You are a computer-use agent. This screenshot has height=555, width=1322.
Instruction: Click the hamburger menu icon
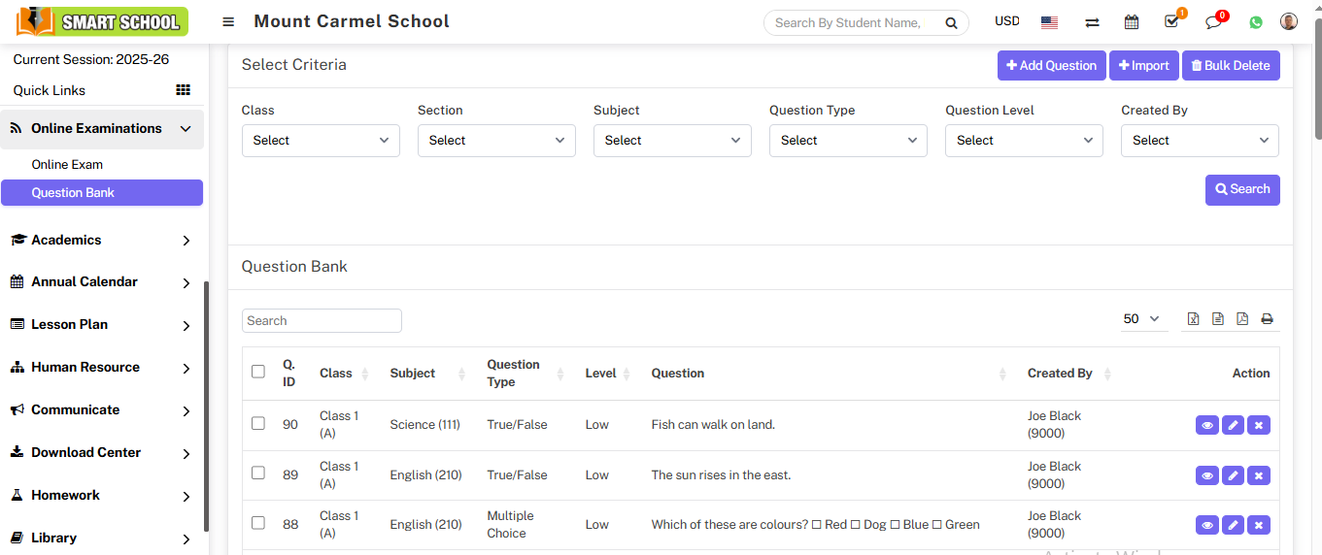228,21
